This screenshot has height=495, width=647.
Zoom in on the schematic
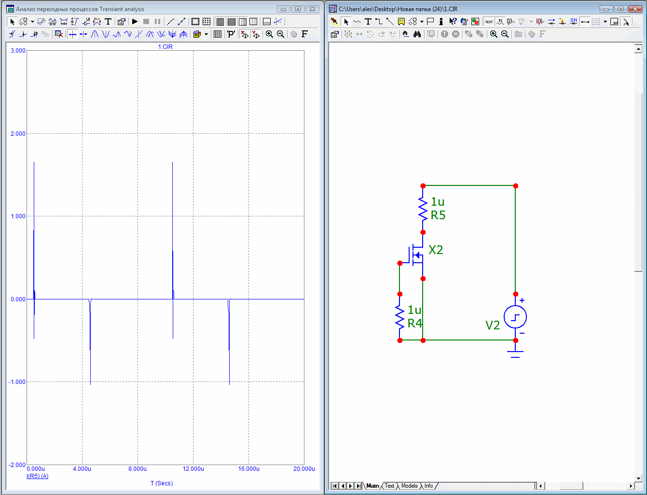(x=494, y=34)
